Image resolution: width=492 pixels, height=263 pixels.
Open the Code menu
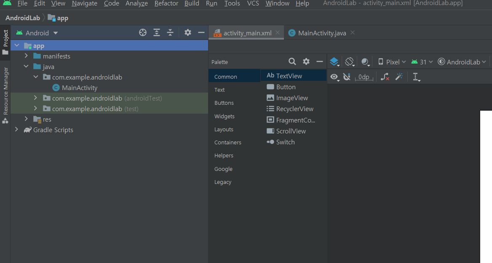point(111,3)
